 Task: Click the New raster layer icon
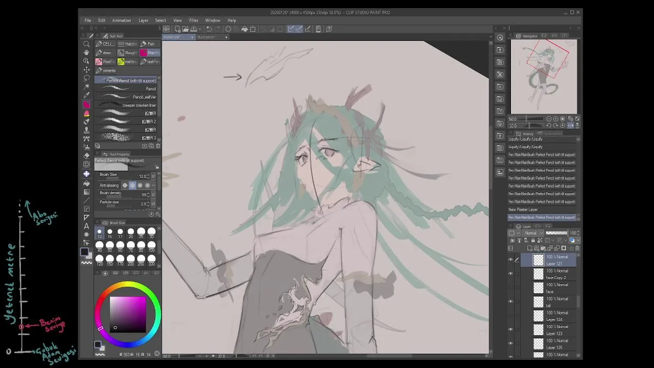click(x=530, y=248)
